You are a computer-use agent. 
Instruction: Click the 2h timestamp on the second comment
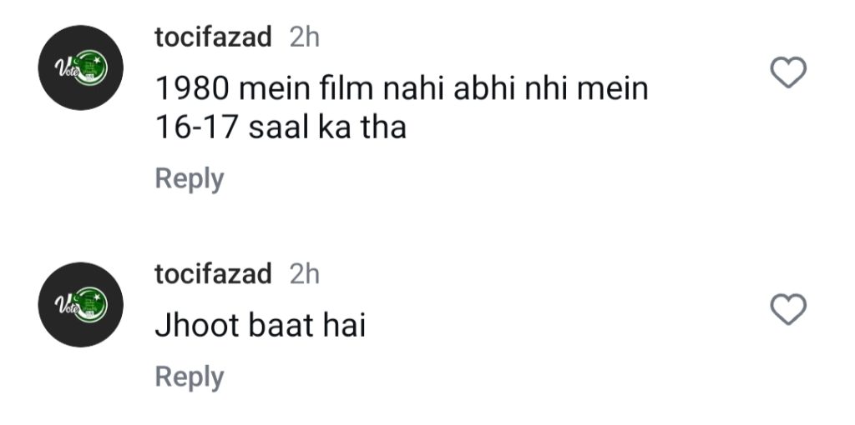pos(304,273)
